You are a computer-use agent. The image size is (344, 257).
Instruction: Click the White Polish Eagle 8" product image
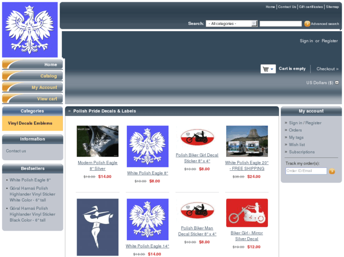pyautogui.click(x=148, y=146)
